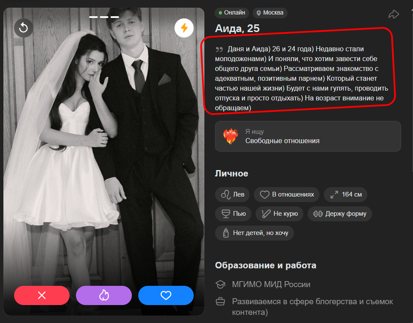Select the Пью drinking tag
413x323 pixels.
click(233, 214)
